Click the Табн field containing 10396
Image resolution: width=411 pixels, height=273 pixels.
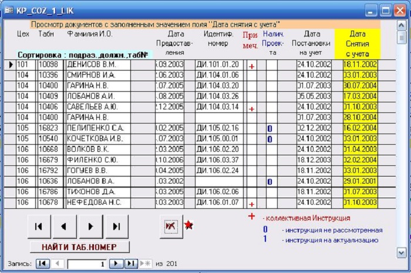pyautogui.click(x=49, y=75)
